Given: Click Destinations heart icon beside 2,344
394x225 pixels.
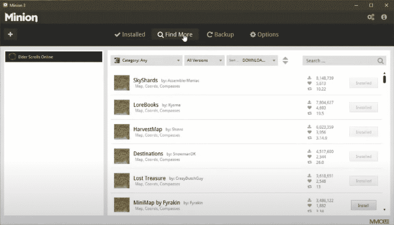Looking at the screenshot, I should click(309, 157).
